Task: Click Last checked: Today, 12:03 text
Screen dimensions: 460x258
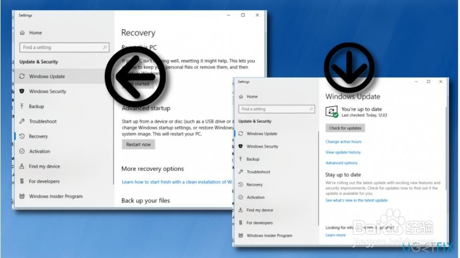Action: click(x=364, y=115)
